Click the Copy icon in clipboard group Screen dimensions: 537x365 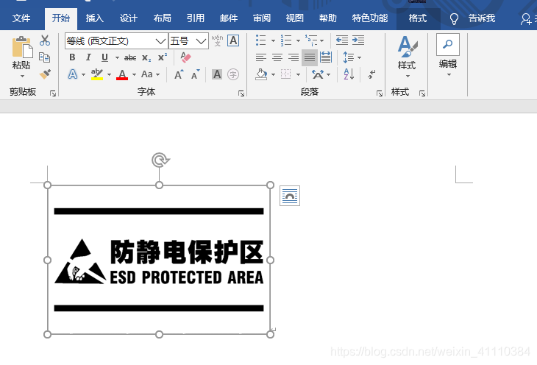45,57
